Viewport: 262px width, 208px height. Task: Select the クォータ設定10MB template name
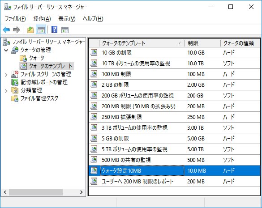pos(121,170)
